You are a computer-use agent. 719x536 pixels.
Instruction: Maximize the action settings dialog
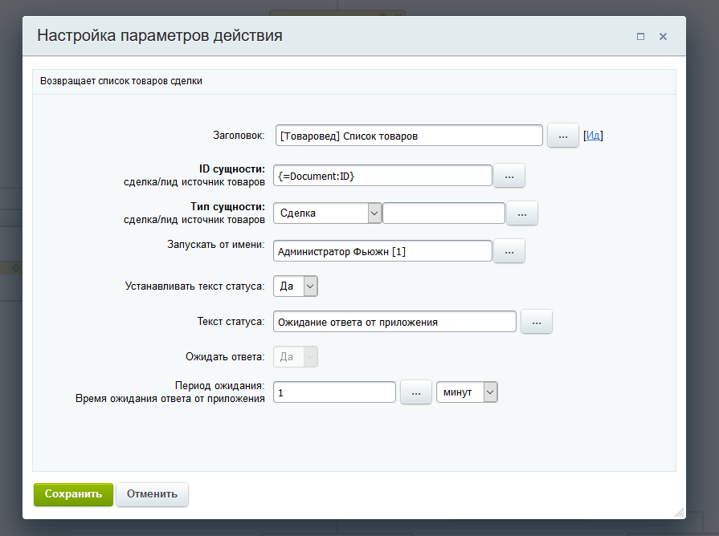[640, 37]
